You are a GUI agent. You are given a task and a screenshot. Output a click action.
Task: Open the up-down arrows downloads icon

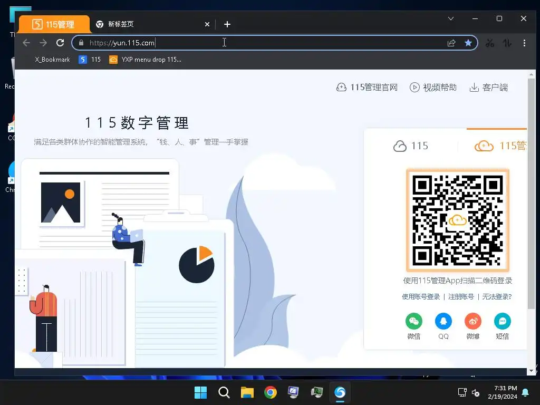pyautogui.click(x=507, y=43)
